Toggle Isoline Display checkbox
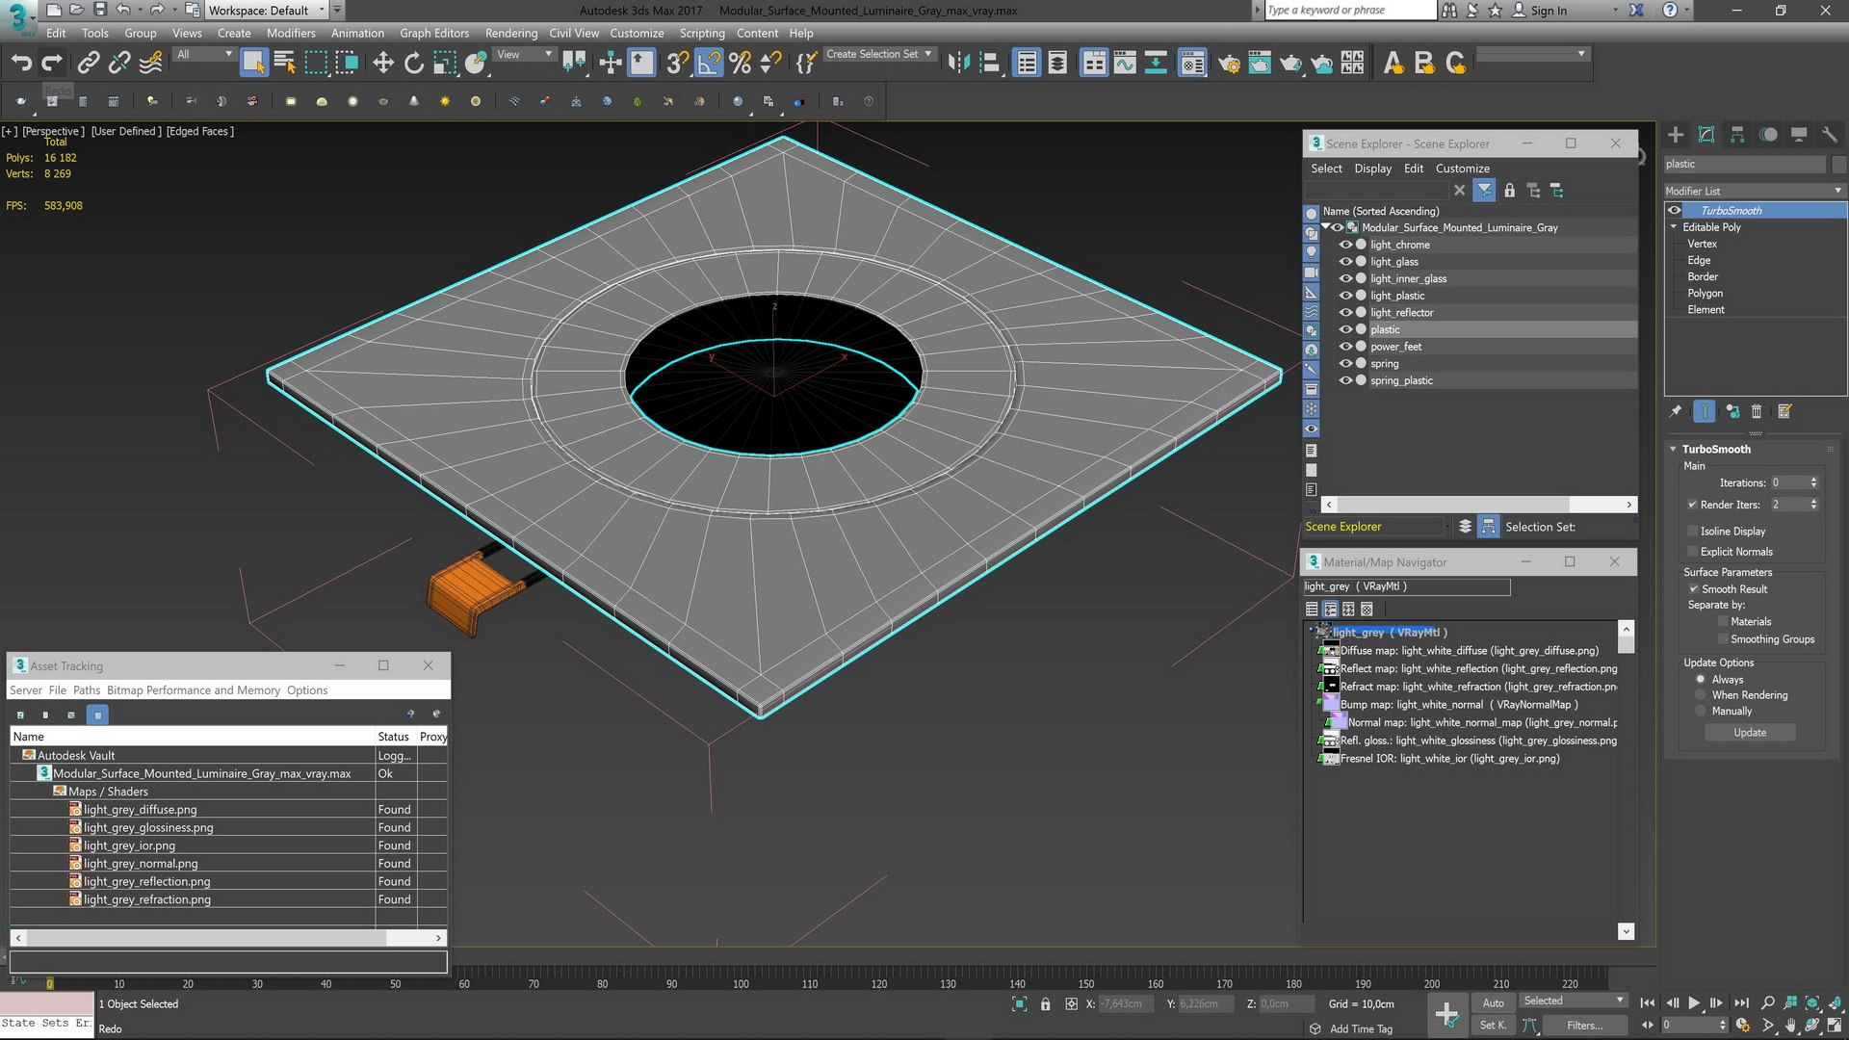 click(1693, 532)
